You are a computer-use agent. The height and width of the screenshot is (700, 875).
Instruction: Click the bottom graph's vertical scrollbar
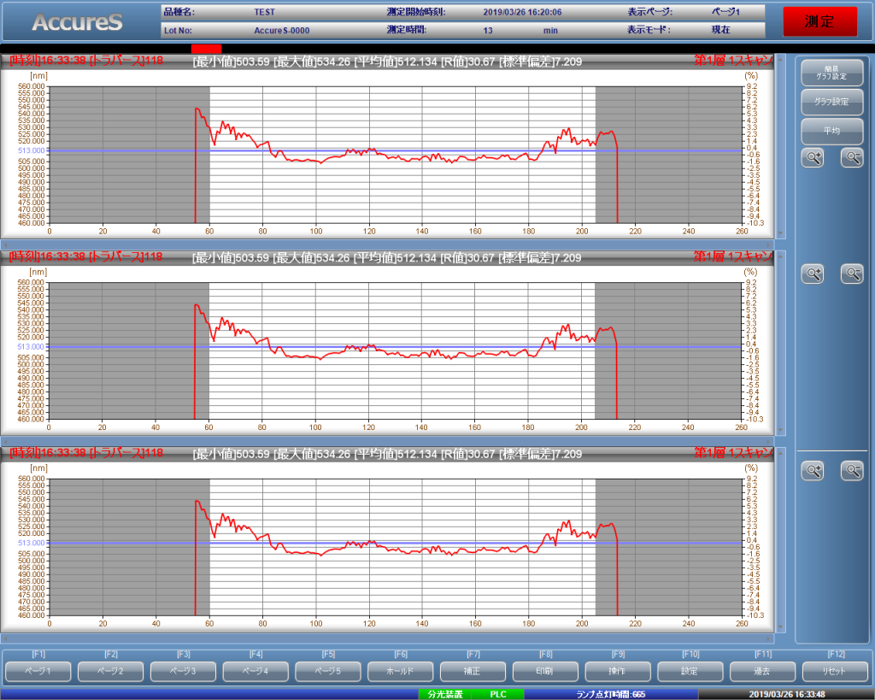(x=781, y=539)
